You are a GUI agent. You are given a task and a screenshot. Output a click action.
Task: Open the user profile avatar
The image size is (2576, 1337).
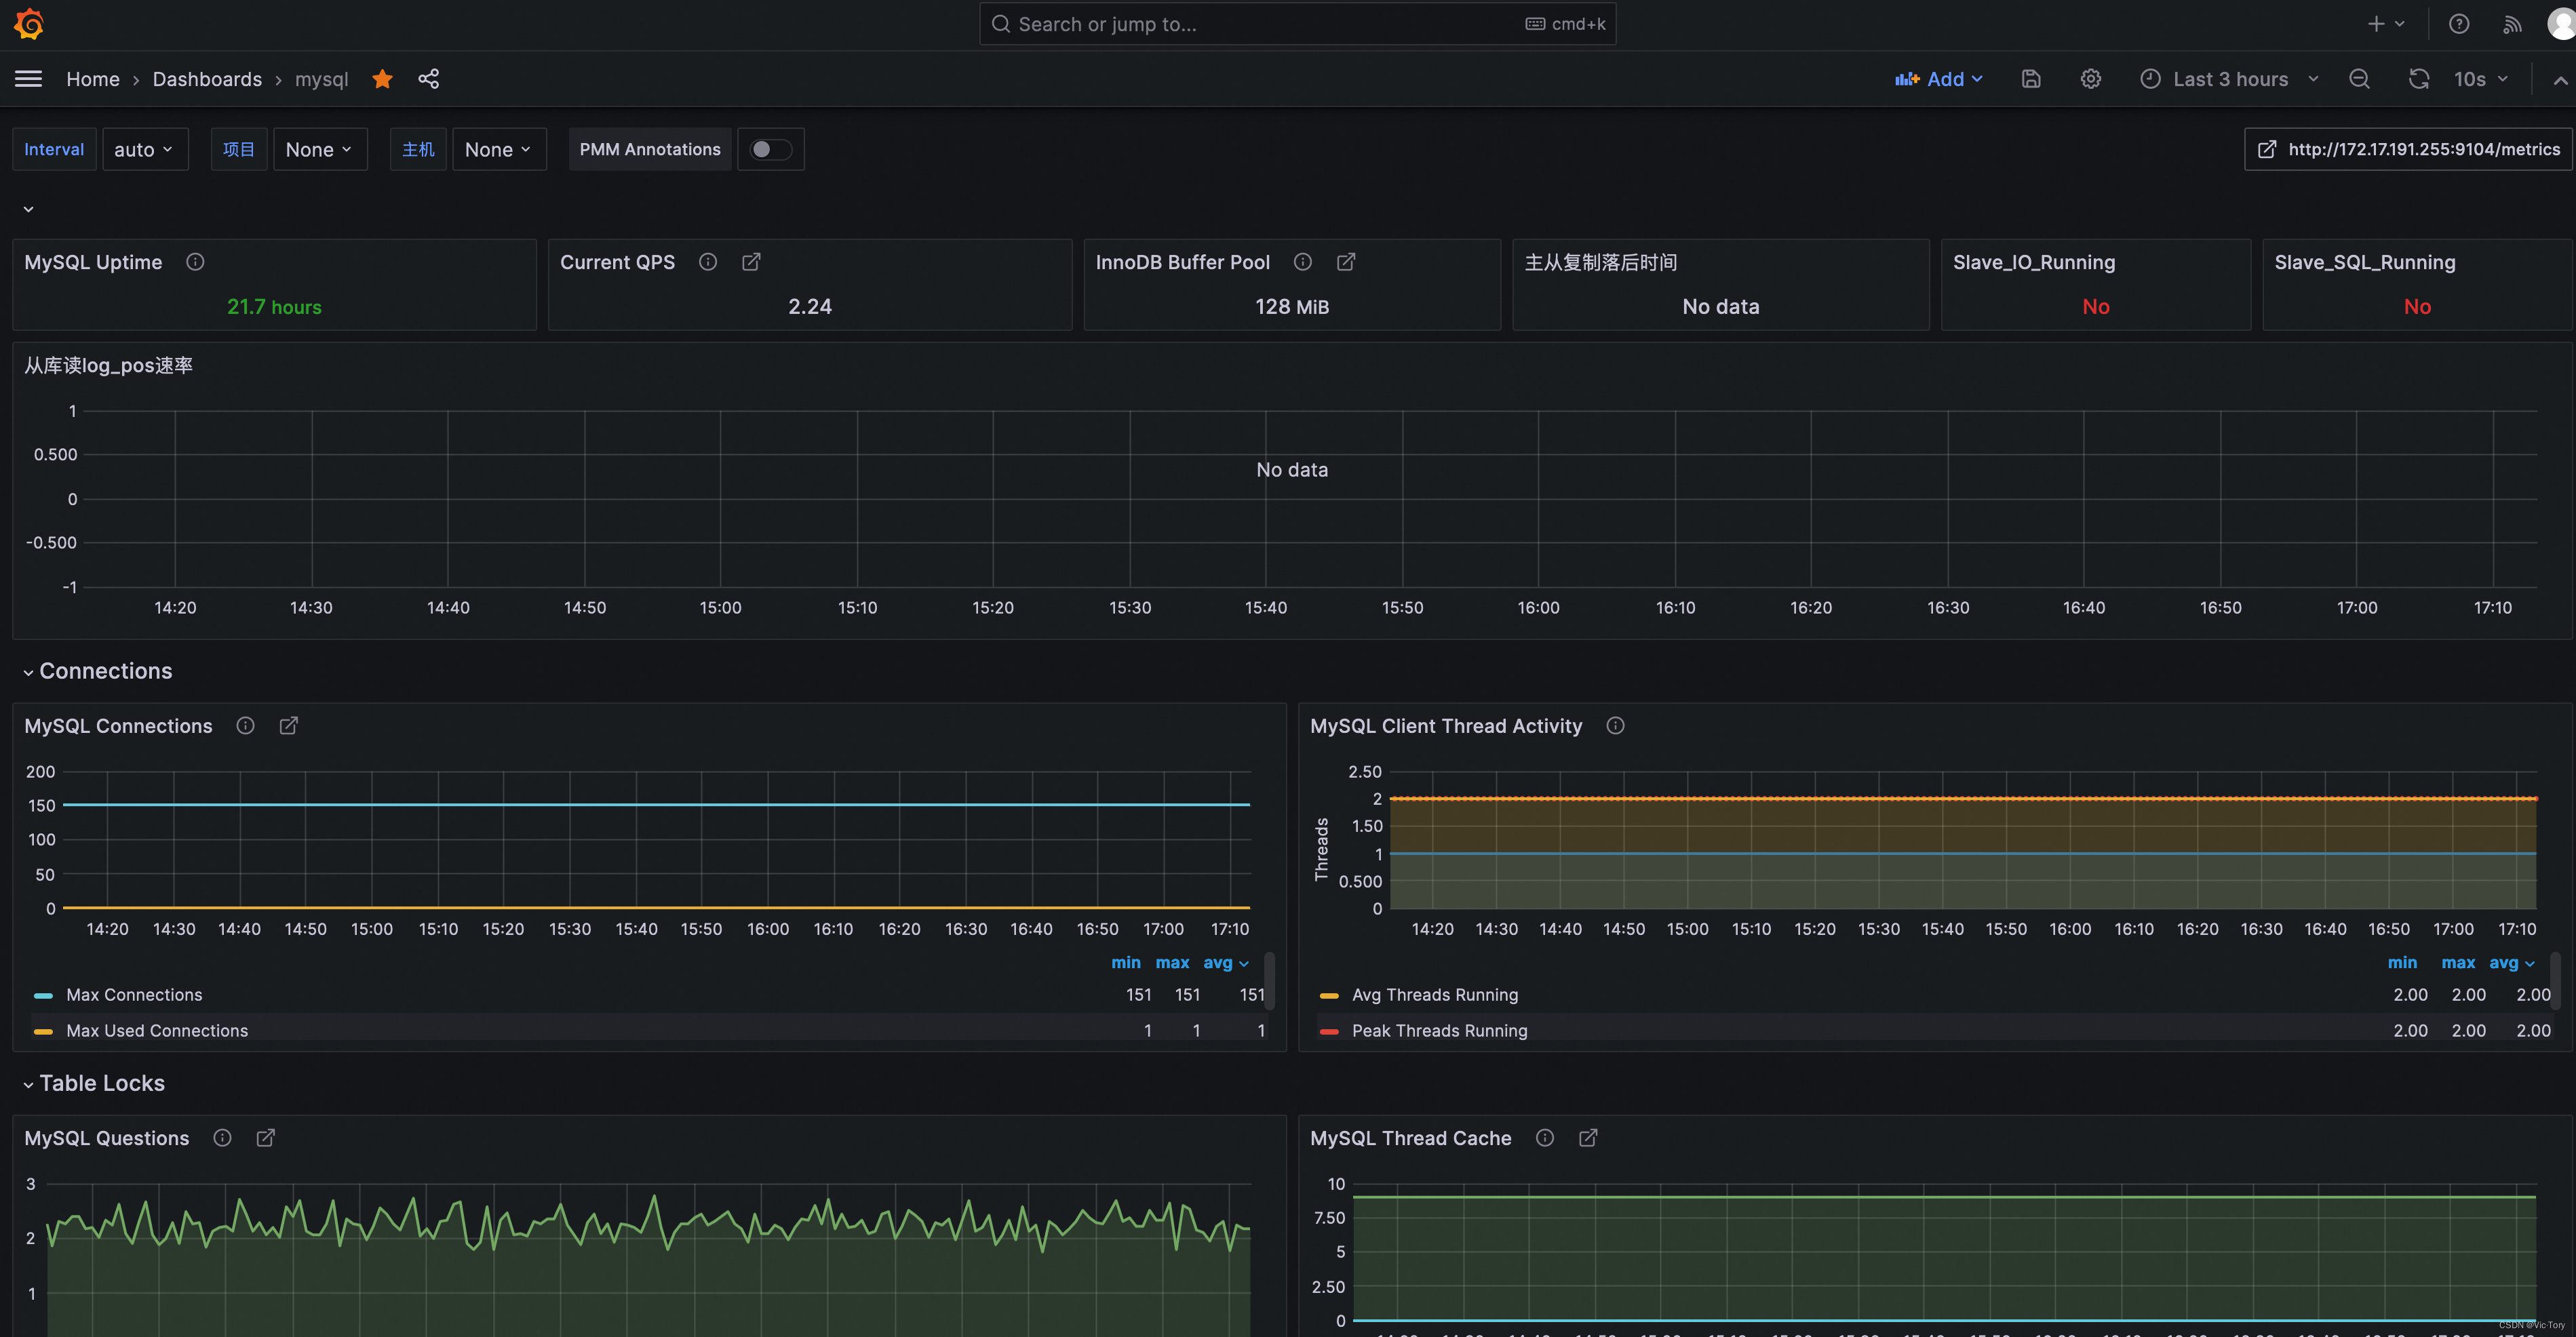2561,24
